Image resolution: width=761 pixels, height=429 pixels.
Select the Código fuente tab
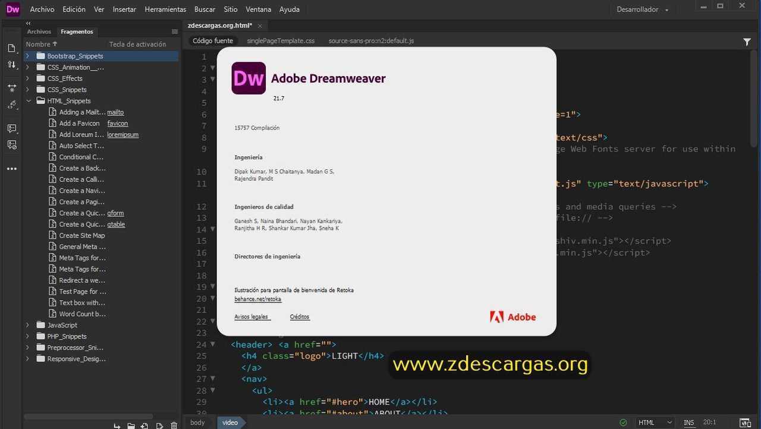pos(213,41)
